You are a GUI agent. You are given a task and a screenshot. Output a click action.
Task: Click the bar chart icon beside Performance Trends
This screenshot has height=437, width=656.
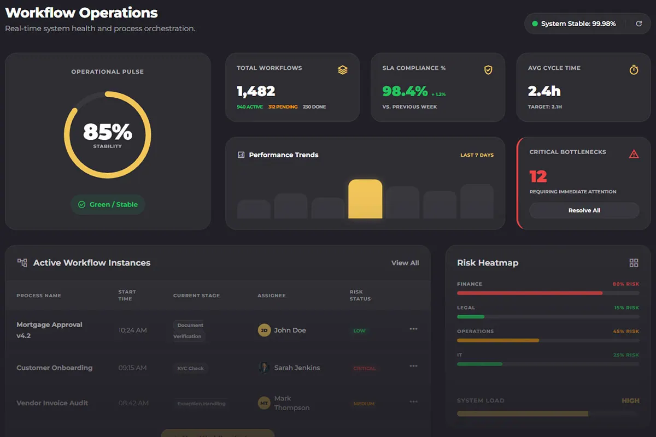point(241,155)
